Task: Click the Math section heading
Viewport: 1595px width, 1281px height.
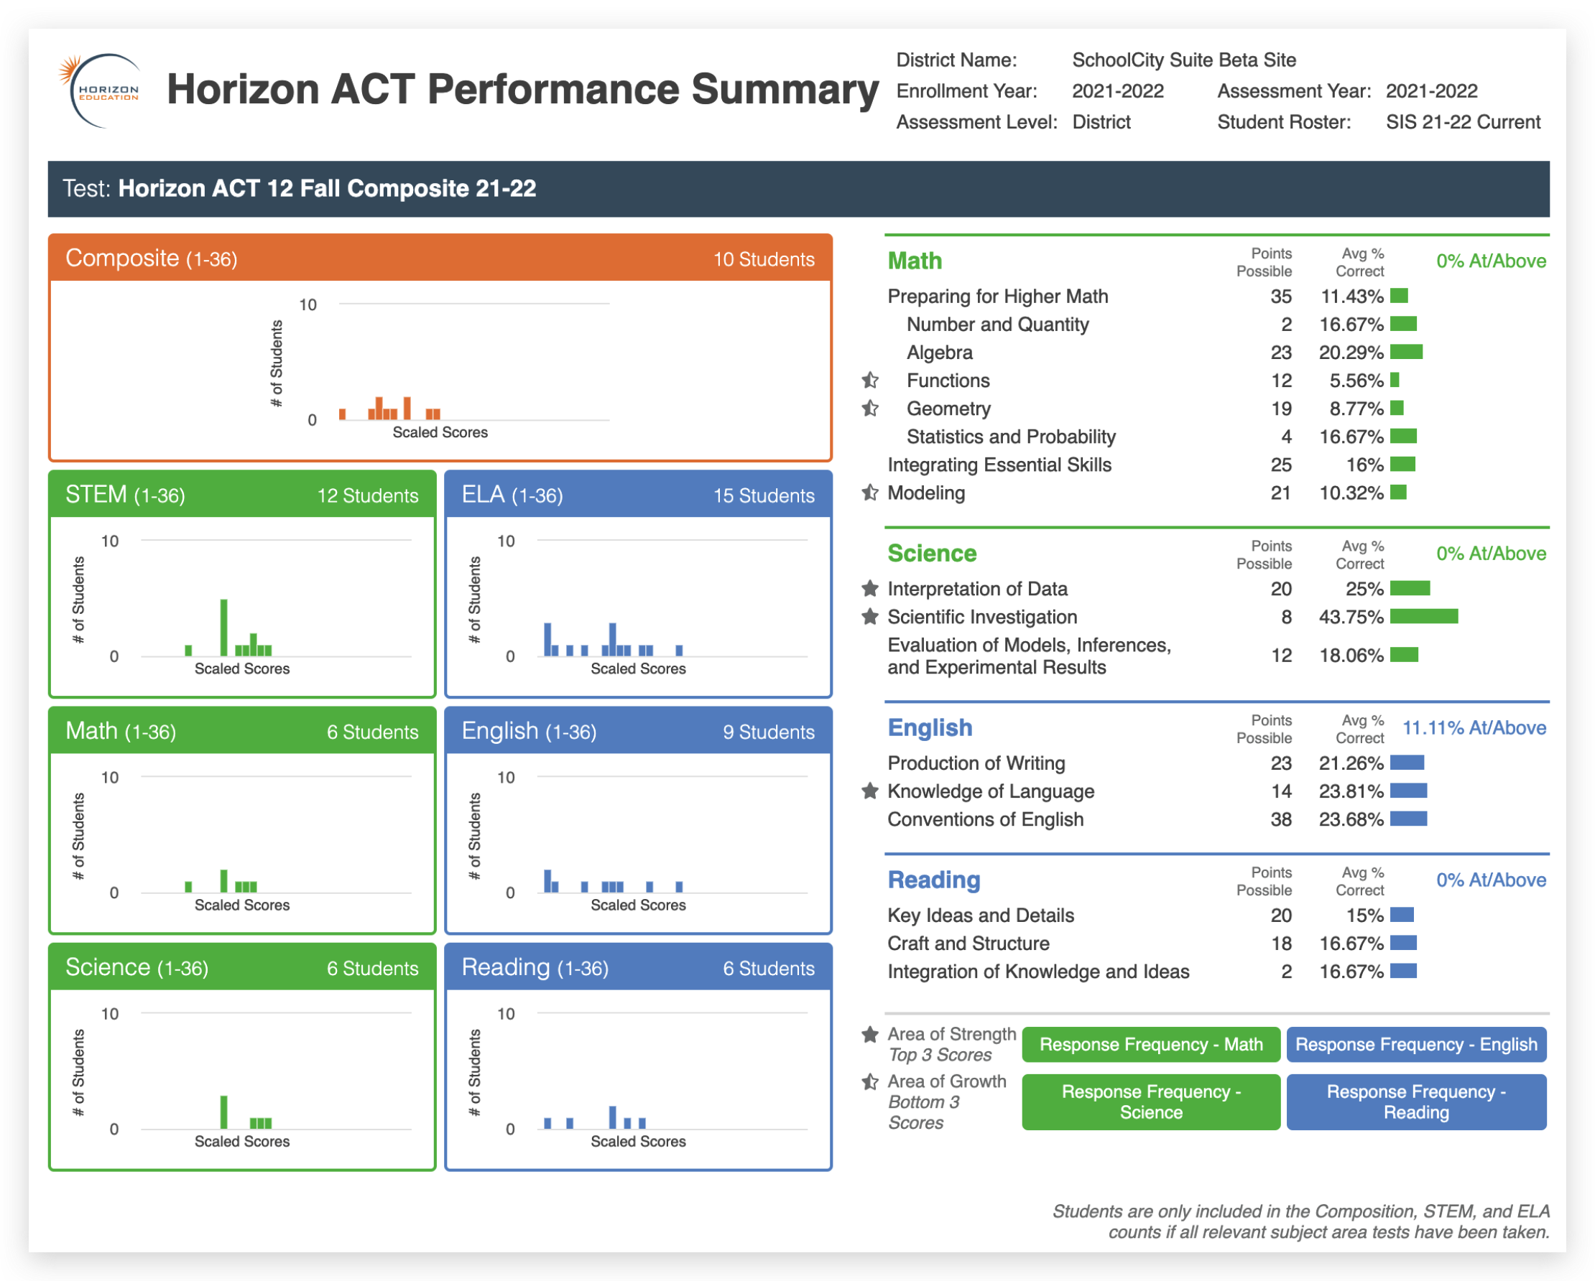Action: [915, 260]
